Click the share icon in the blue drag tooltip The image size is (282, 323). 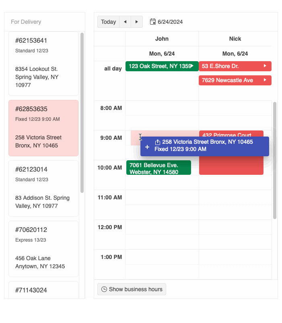(157, 142)
